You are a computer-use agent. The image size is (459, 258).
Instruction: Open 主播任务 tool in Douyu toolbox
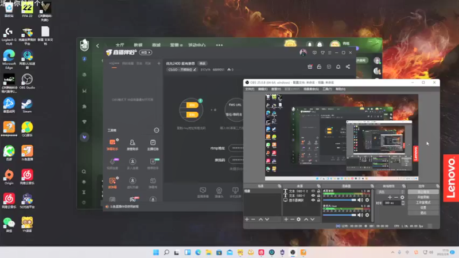(153, 144)
